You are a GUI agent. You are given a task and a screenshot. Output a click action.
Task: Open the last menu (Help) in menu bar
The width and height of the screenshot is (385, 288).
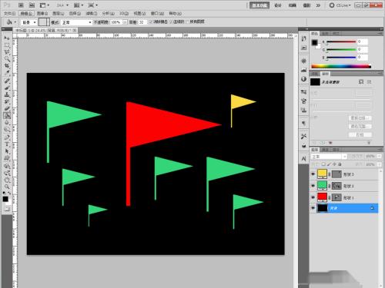(176, 13)
